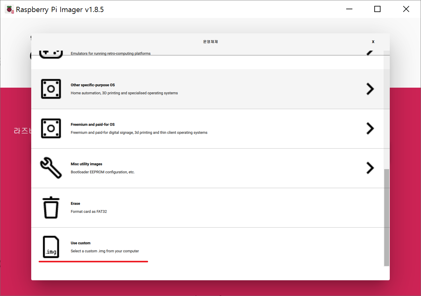Close the 운영체제 dialog with the x
421x296 pixels.
click(x=373, y=42)
